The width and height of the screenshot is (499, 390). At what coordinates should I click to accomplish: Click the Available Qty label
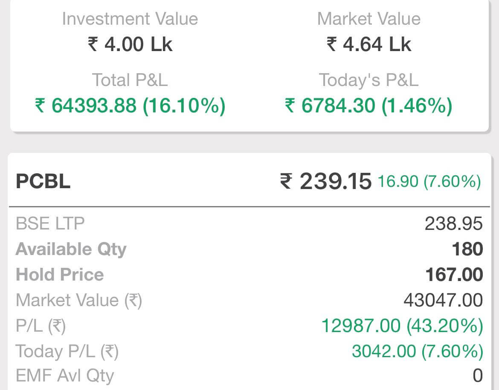(x=71, y=249)
